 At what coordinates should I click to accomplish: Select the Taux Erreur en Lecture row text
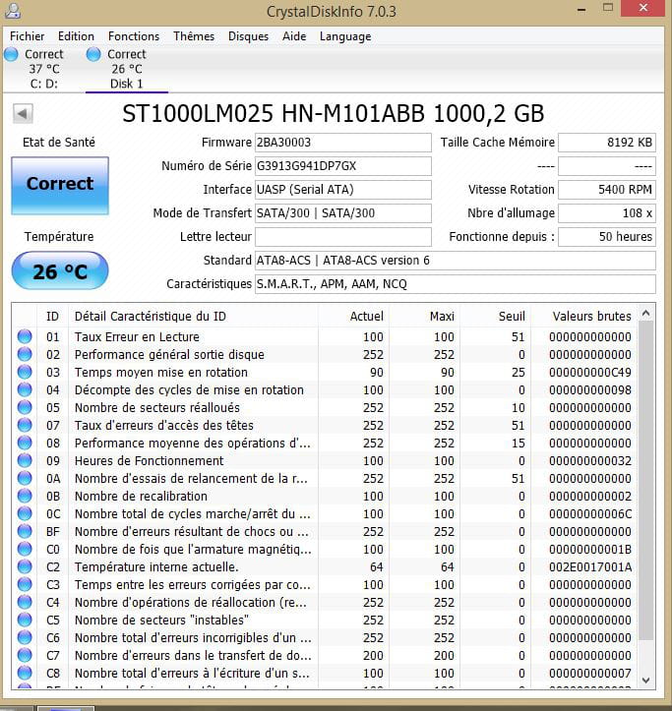pyautogui.click(x=137, y=337)
